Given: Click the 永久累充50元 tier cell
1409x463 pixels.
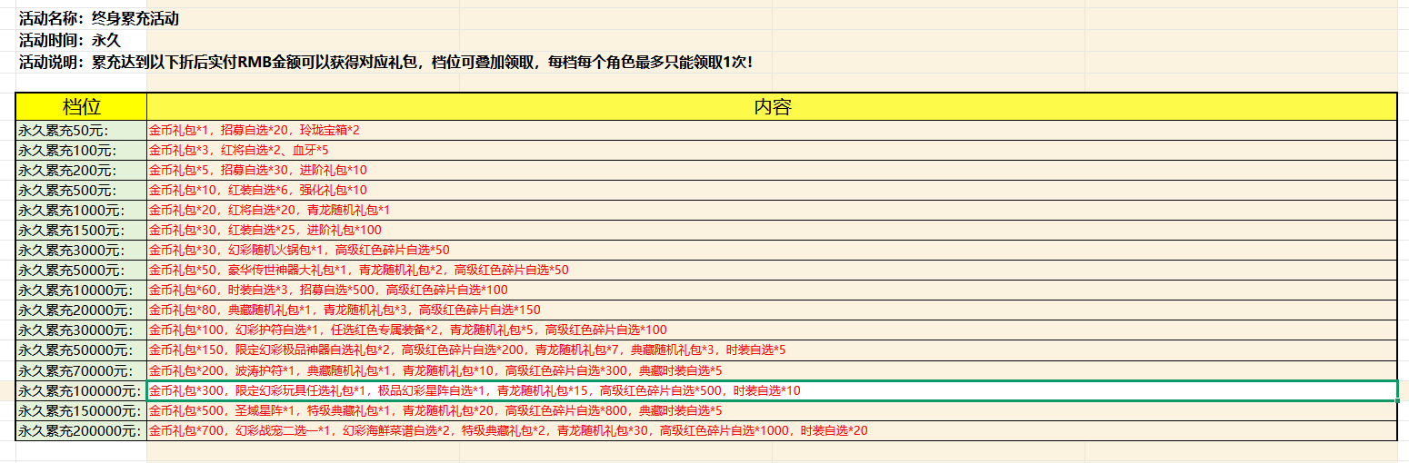Looking at the screenshot, I should coord(81,130).
